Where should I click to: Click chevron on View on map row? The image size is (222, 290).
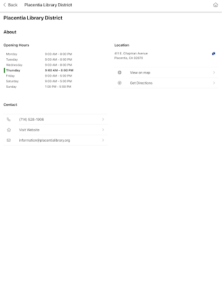point(214,72)
